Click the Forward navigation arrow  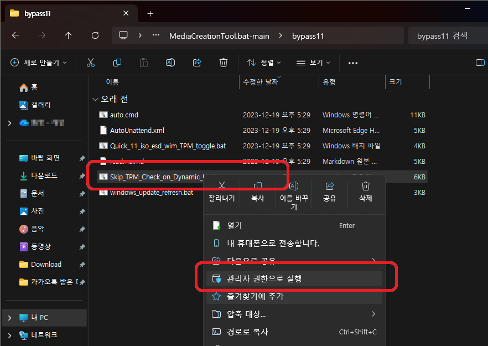pos(41,35)
